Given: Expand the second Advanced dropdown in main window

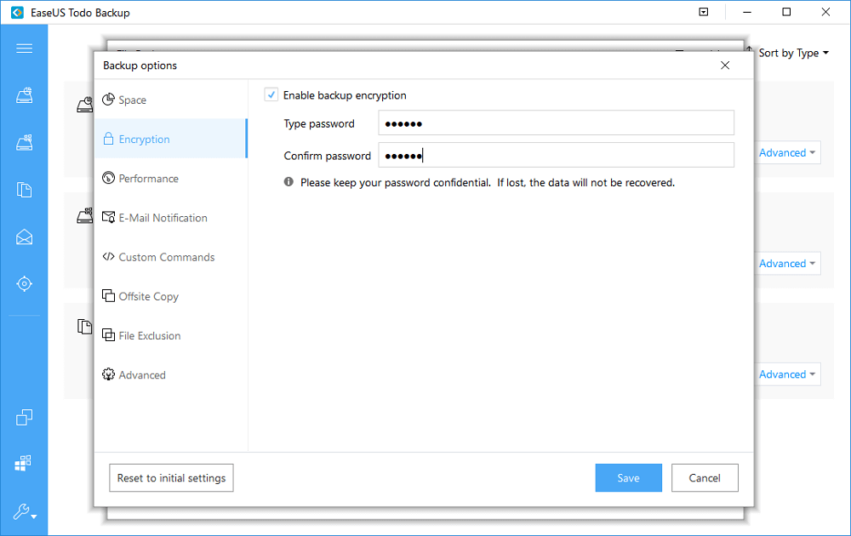Looking at the screenshot, I should point(787,264).
